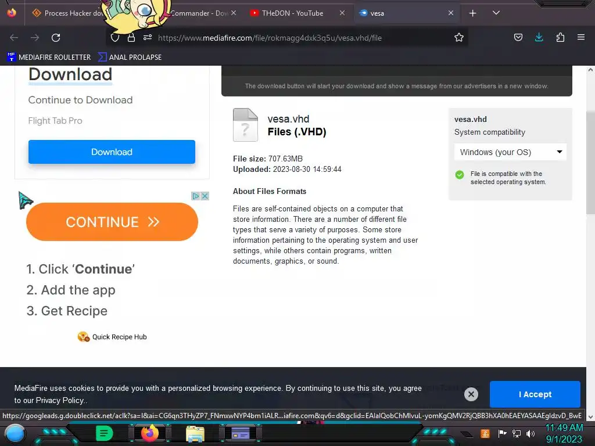The height and width of the screenshot is (446, 595).
Task: Expand the Windows (your OS) dropdown
Action: point(510,152)
